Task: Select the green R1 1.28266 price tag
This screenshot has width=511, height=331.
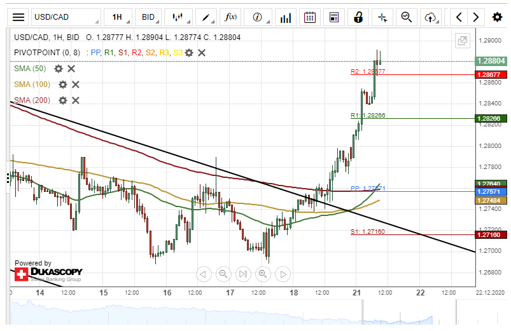Action: pyautogui.click(x=491, y=118)
